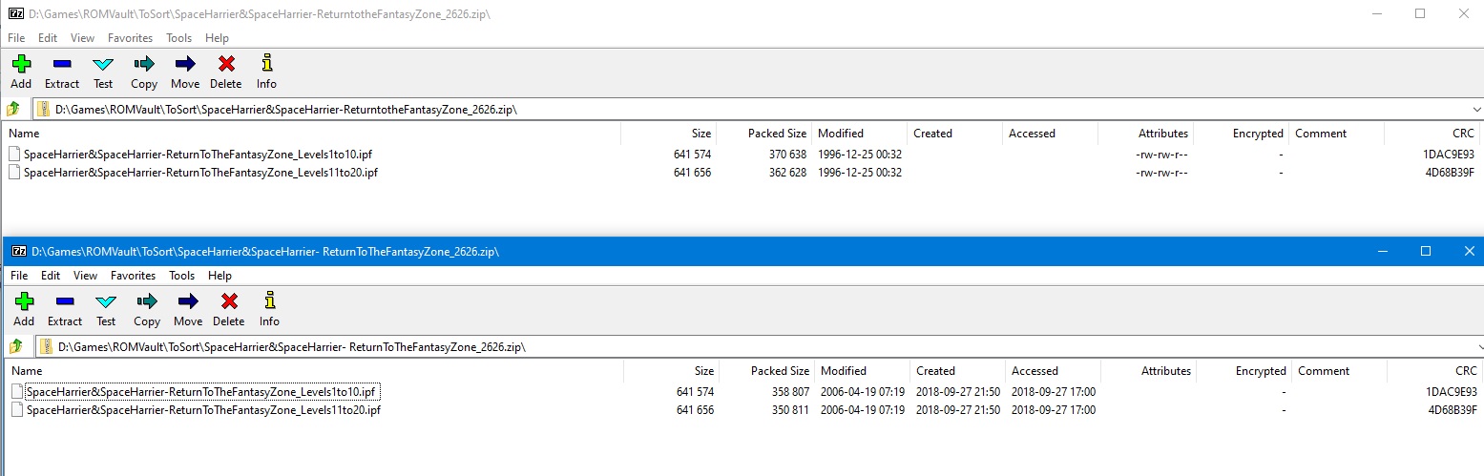
Task: Open Help menu in bottom window
Action: coord(219,276)
